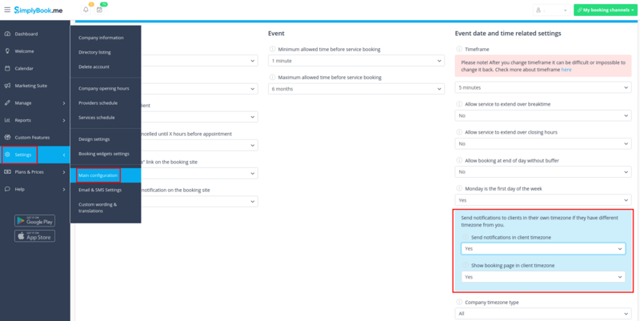Viewport: 640px width, 321px height.
Task: Open Show booking page in client timezone dropdown
Action: click(543, 276)
